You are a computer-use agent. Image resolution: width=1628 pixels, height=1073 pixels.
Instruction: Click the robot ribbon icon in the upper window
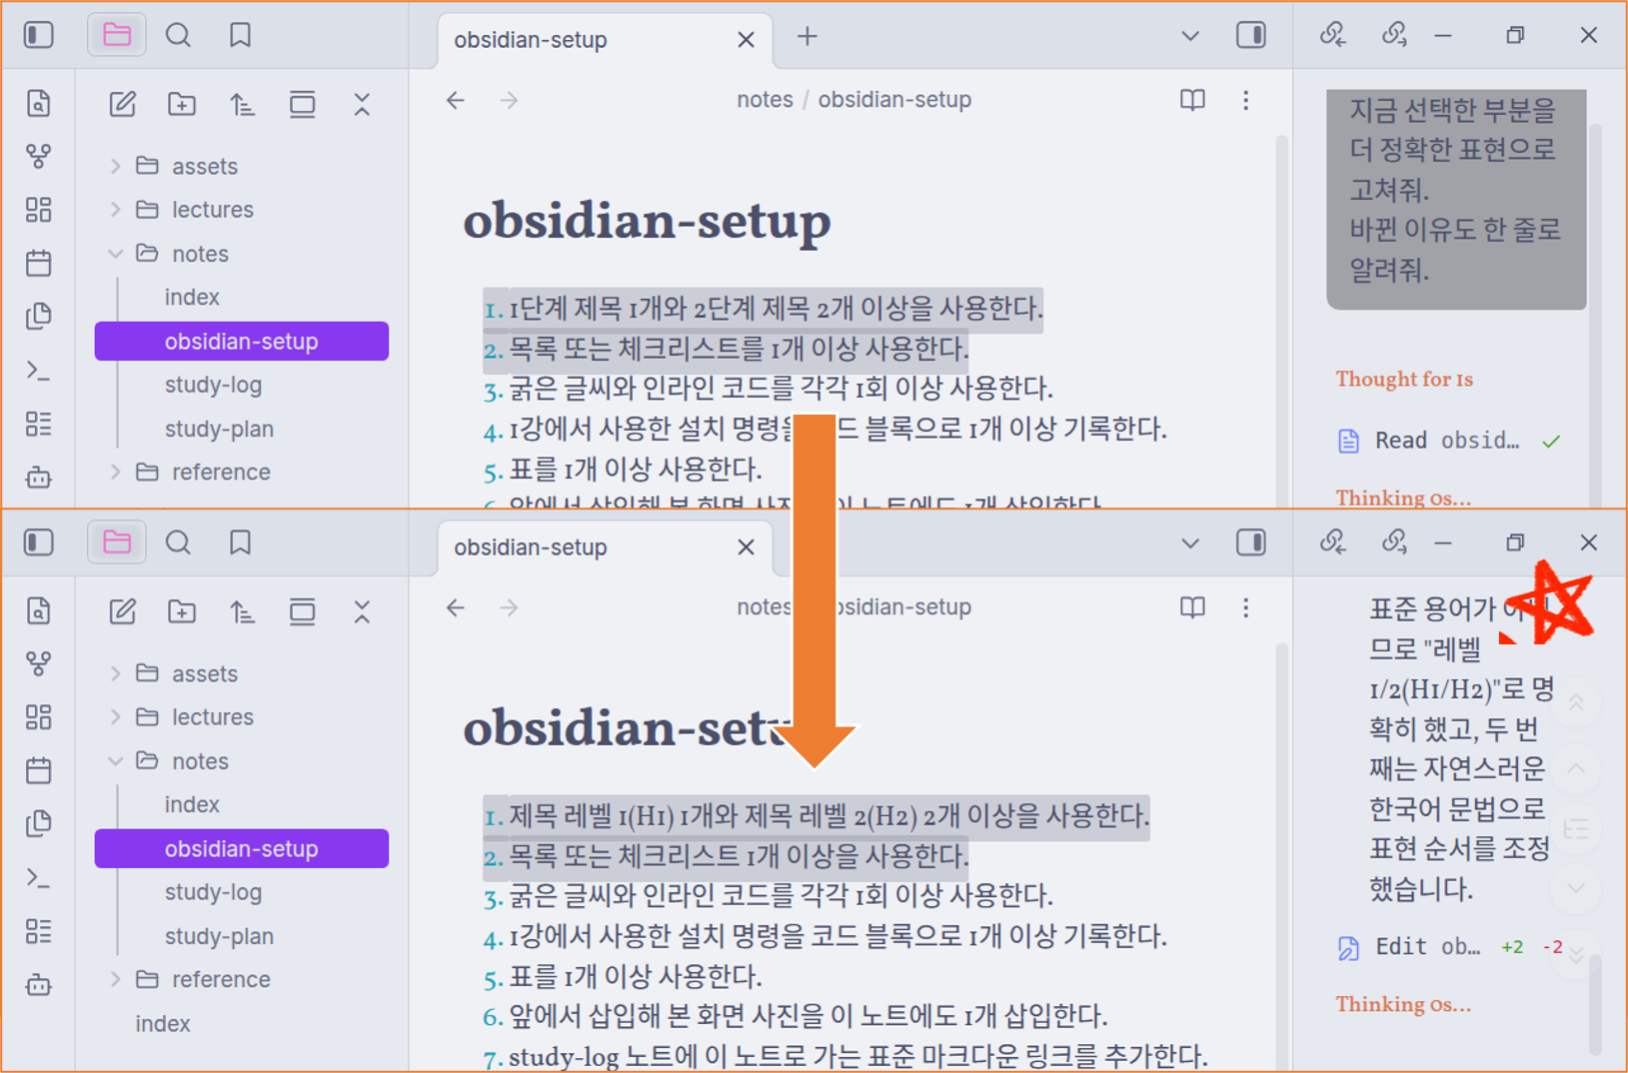coord(38,478)
